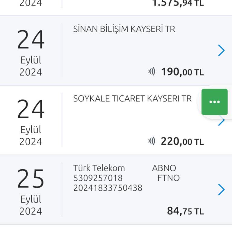Click contactless icon beside 220,00 TL

152,141
